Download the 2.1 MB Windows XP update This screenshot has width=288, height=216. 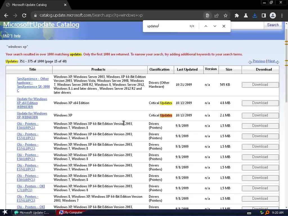click(x=260, y=115)
